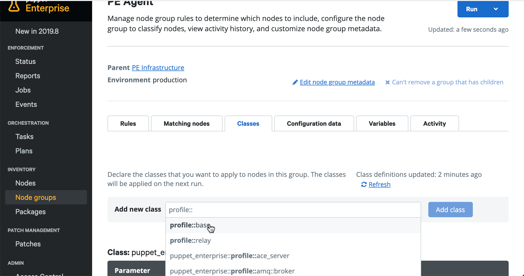Switch to the Variables tab

pos(382,123)
